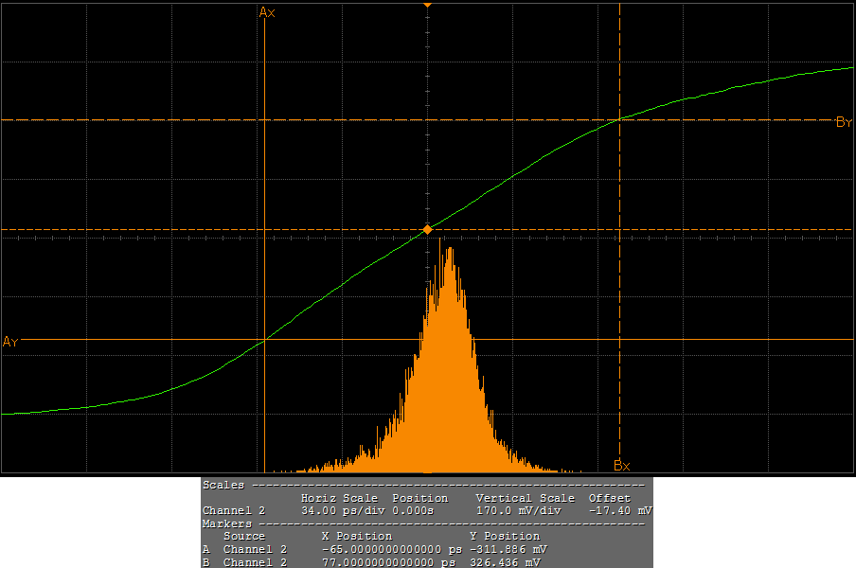Click the Scales section header
Screen dimensions: 856x568
pyautogui.click(x=223, y=485)
